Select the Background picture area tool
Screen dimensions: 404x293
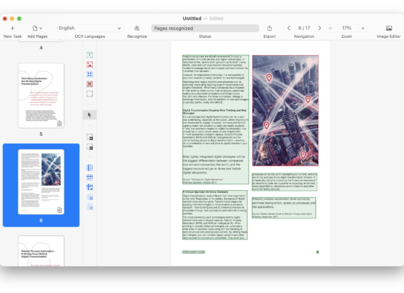click(89, 84)
